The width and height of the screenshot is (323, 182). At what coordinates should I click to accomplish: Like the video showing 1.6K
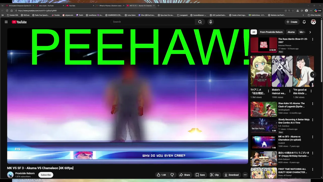(x=161, y=175)
